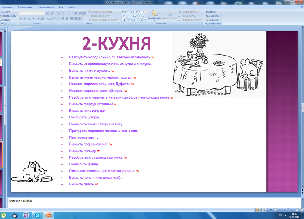The height and width of the screenshot is (219, 304).
Task: Toggle italic text formatting
Action: tap(25, 19)
